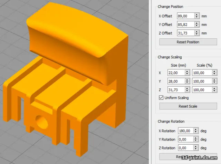Adjust the X Offset spinner arrows
The height and width of the screenshot is (164, 221).
196,16
